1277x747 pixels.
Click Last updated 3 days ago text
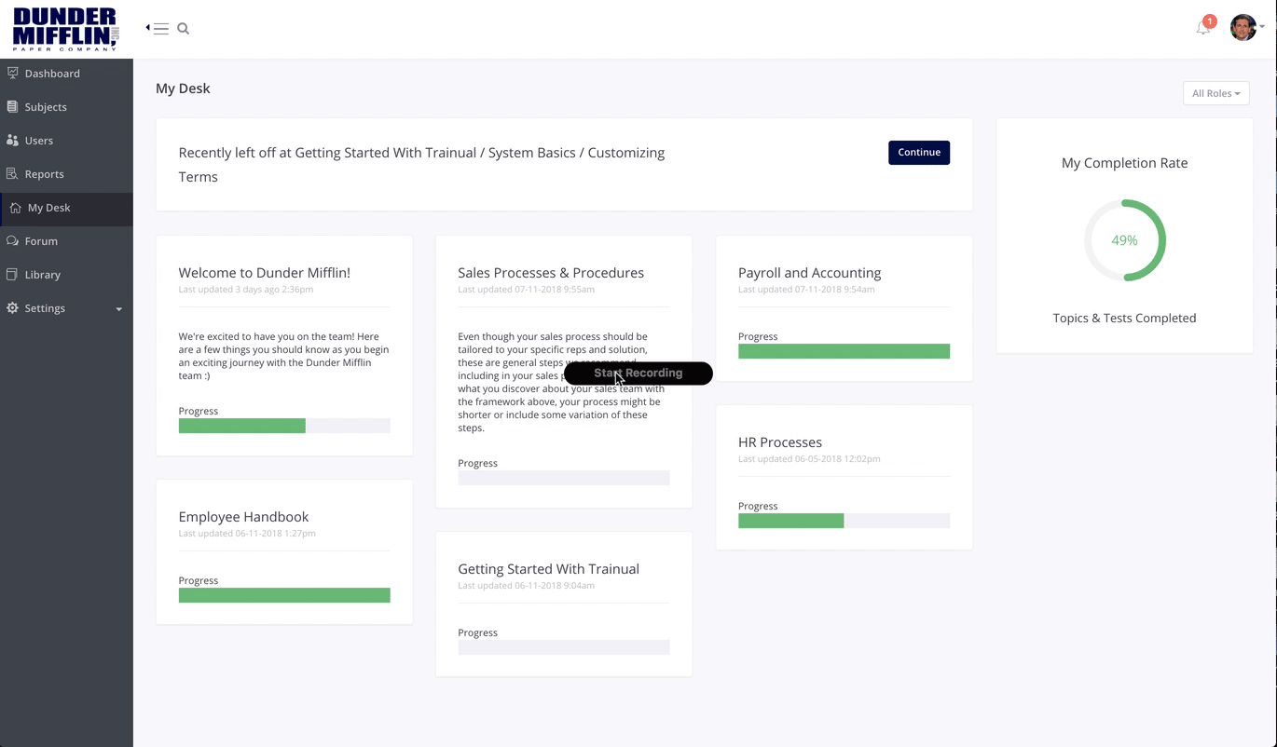[x=246, y=290]
